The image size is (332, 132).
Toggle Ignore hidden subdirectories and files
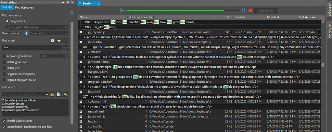[x=4, y=127]
